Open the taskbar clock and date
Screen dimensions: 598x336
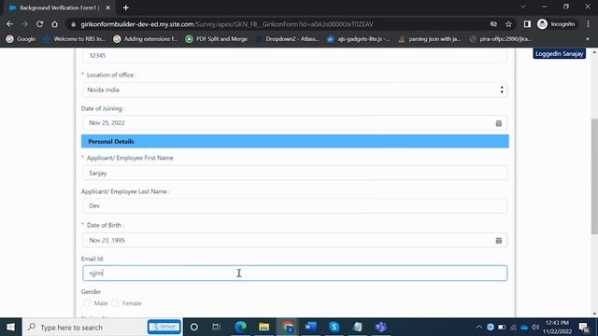[557, 327]
